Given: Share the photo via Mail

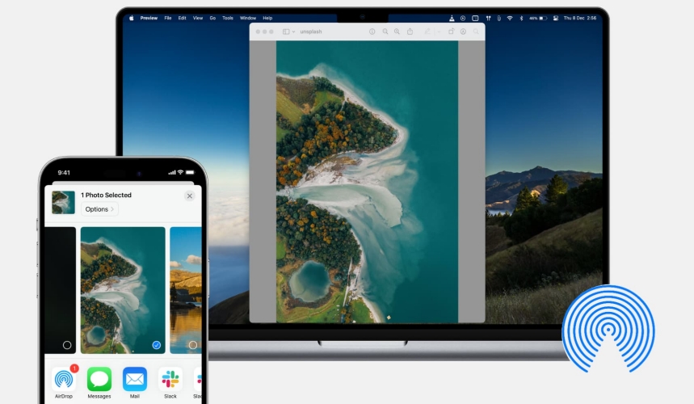Looking at the screenshot, I should pyautogui.click(x=135, y=379).
